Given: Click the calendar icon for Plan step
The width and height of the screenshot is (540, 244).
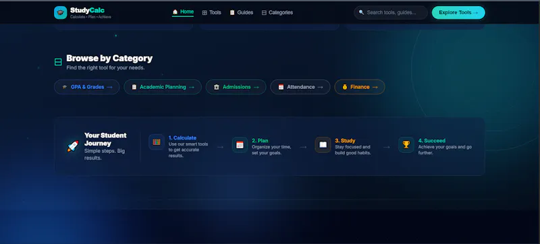Looking at the screenshot, I should [x=240, y=145].
